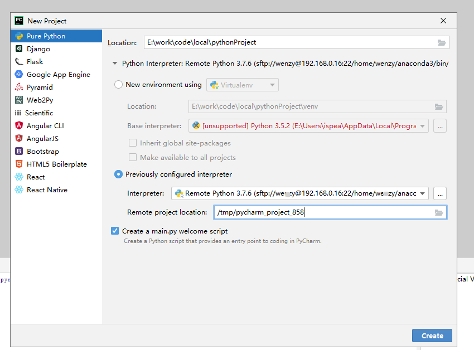
Task: Select Scientific project type
Action: click(x=56, y=113)
